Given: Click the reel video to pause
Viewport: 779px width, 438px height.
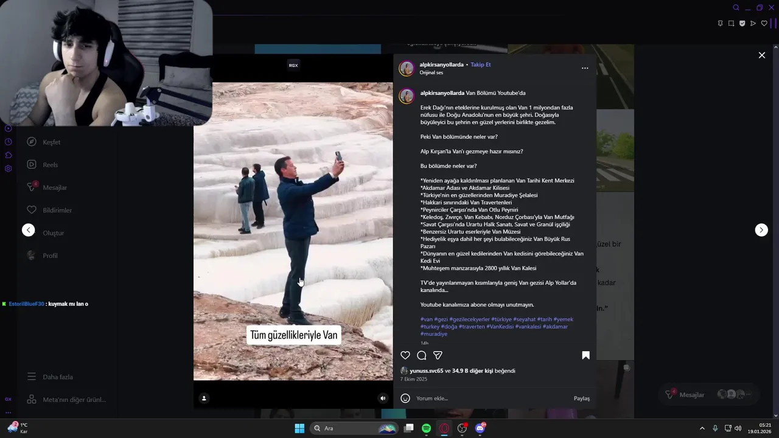Looking at the screenshot, I should pos(293,231).
